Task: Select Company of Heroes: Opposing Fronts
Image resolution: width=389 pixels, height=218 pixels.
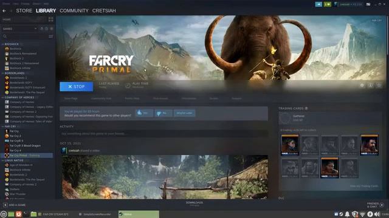Action: [31, 117]
